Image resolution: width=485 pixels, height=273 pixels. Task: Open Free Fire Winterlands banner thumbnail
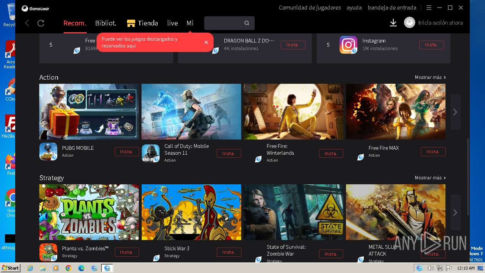tap(294, 111)
